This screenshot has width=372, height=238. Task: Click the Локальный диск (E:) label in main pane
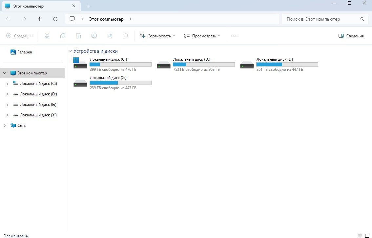(275, 59)
